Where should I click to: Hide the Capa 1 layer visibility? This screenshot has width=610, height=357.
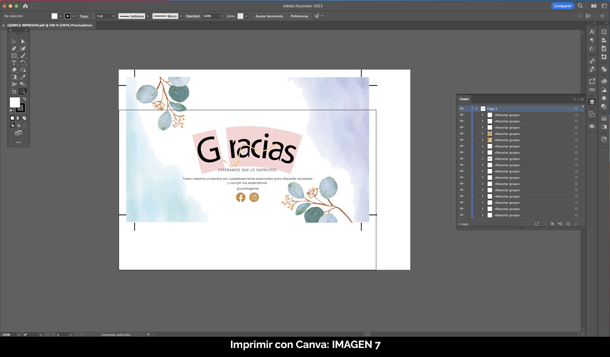461,108
